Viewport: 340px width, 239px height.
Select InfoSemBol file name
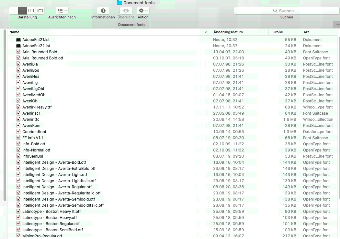[x=32, y=156]
